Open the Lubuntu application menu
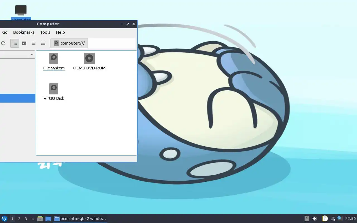The image size is (357, 223). (x=4, y=219)
